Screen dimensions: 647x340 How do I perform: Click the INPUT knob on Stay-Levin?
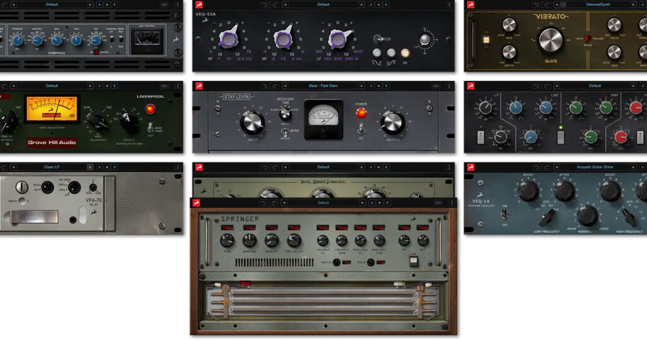click(252, 122)
